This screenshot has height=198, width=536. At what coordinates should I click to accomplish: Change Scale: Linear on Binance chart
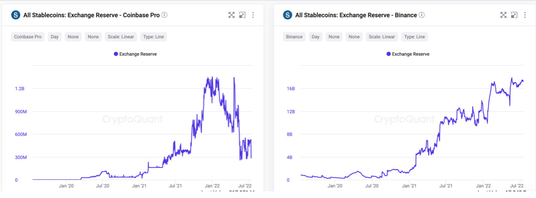[382, 37]
